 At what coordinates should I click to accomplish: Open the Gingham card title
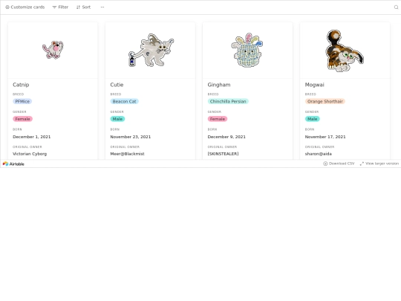[x=219, y=85]
